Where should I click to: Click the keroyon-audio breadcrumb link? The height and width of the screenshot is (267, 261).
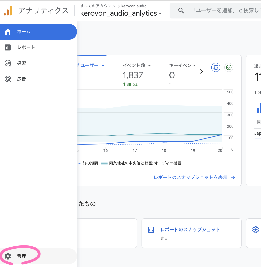click(x=134, y=6)
